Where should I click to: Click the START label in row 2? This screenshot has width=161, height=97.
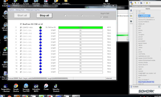[53, 30]
